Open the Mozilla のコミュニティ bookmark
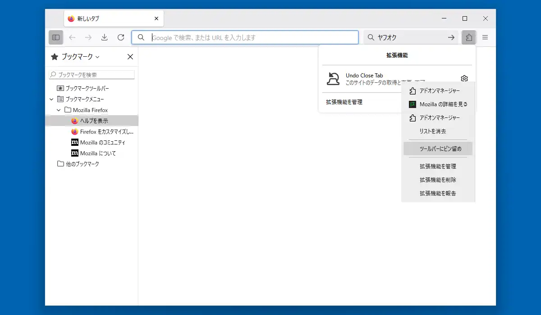541x315 pixels. 92,142
